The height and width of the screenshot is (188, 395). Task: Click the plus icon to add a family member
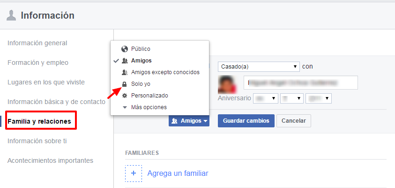point(133,174)
